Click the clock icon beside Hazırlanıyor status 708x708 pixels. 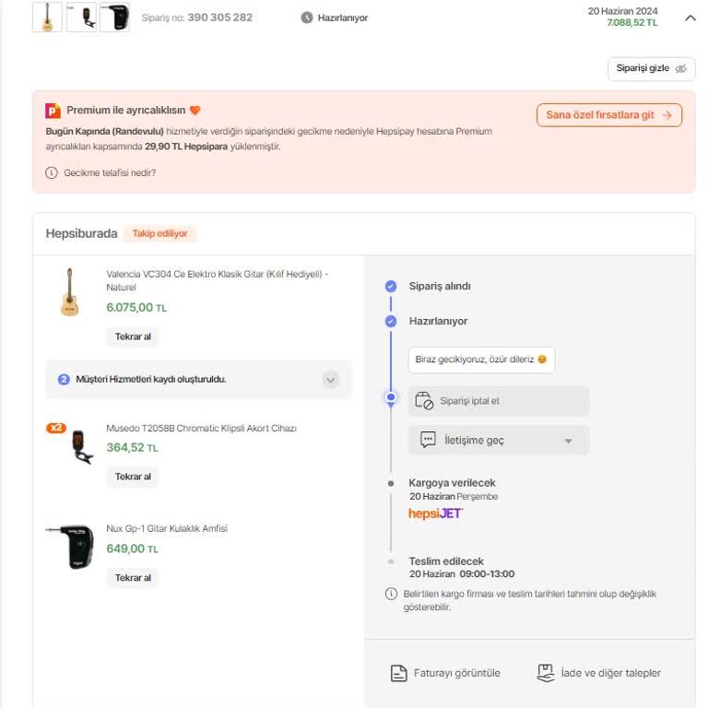[x=307, y=18]
